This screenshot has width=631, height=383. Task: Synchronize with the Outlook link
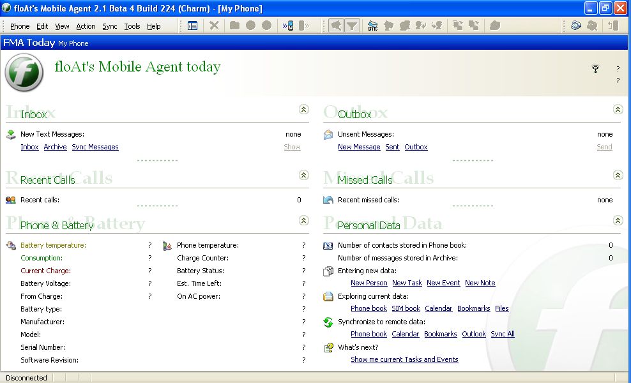pos(474,334)
